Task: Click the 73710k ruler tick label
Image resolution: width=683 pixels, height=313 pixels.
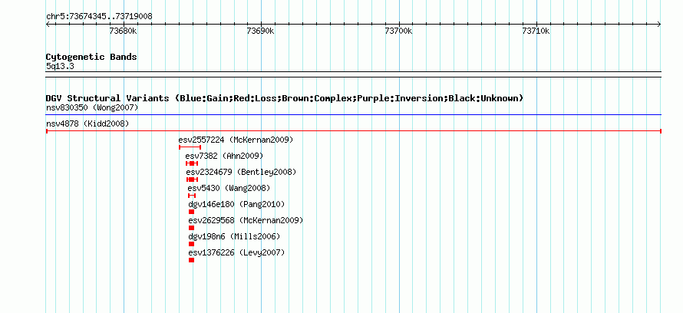Action: (x=536, y=31)
